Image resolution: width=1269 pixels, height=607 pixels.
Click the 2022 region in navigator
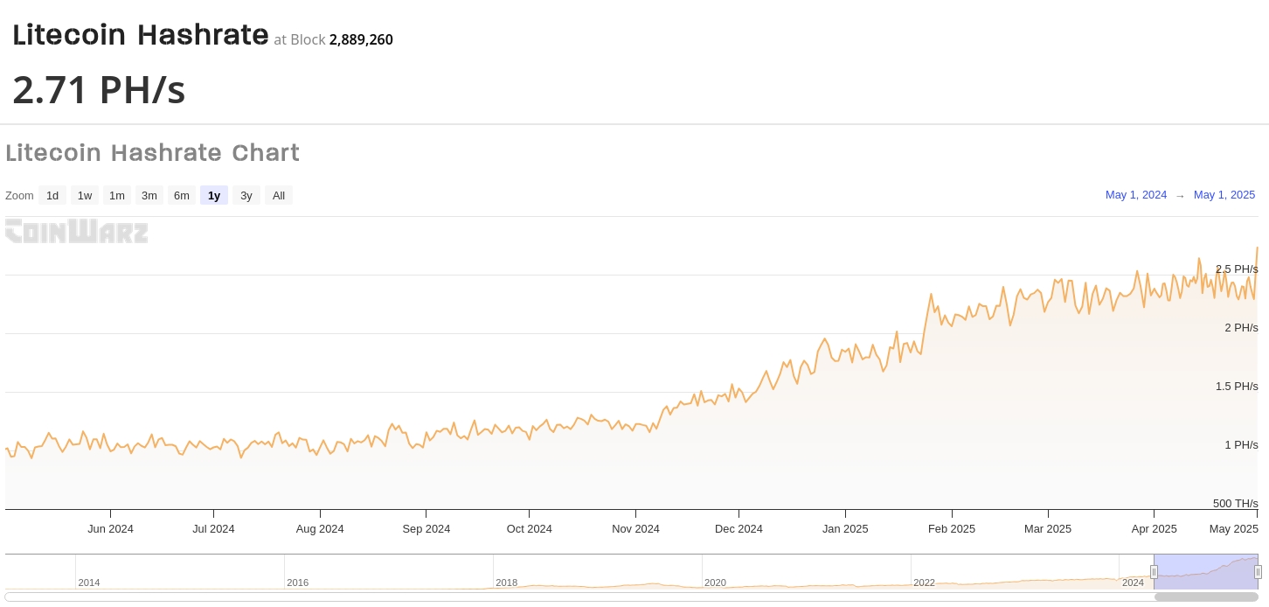(925, 583)
